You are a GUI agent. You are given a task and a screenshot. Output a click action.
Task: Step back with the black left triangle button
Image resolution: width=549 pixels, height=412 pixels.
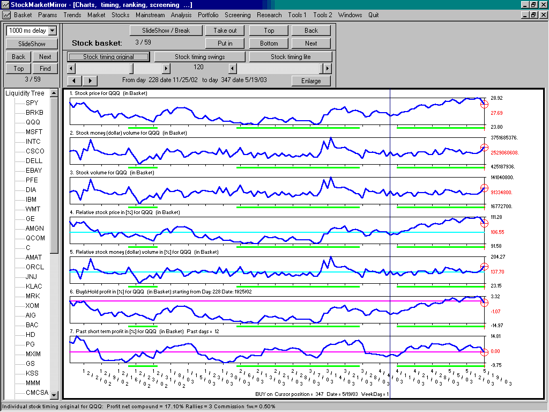tap(74, 81)
